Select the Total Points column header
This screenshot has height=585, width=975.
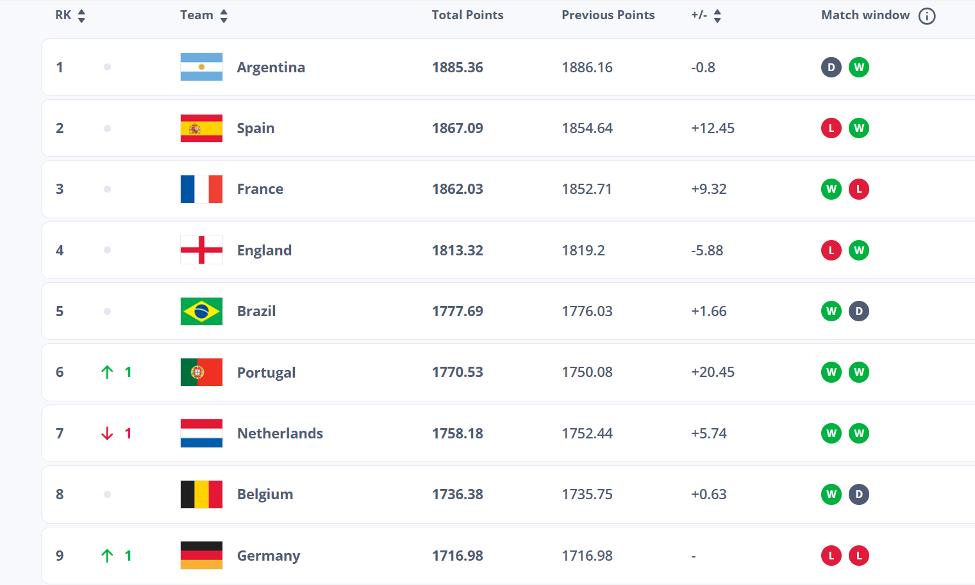pyautogui.click(x=467, y=15)
